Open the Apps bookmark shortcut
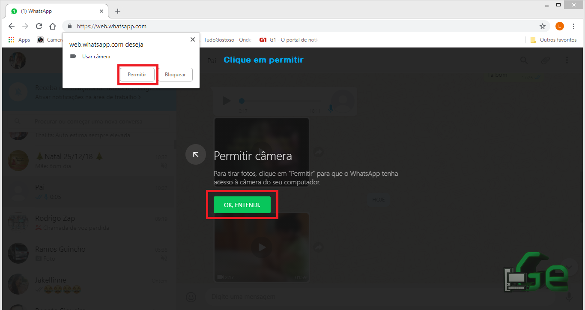The height and width of the screenshot is (310, 585). tap(19, 40)
